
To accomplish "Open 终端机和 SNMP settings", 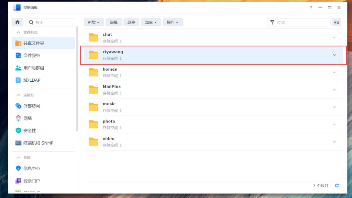I will pos(39,143).
